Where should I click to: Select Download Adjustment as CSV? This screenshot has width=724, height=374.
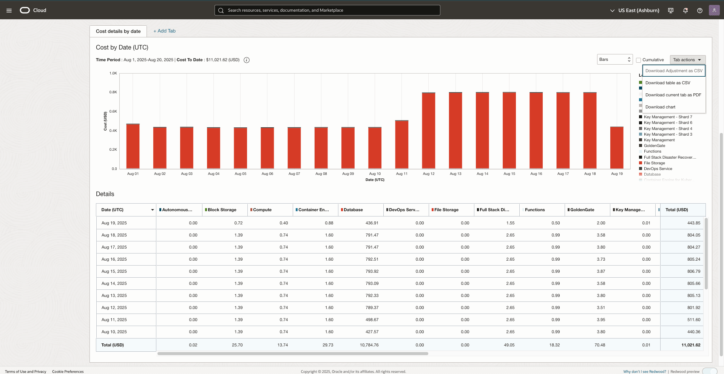point(674,71)
